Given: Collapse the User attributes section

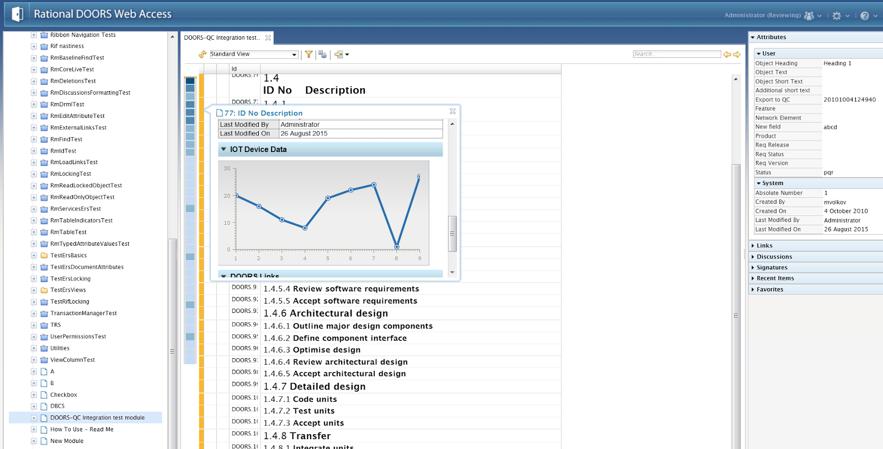Looking at the screenshot, I should (759, 54).
